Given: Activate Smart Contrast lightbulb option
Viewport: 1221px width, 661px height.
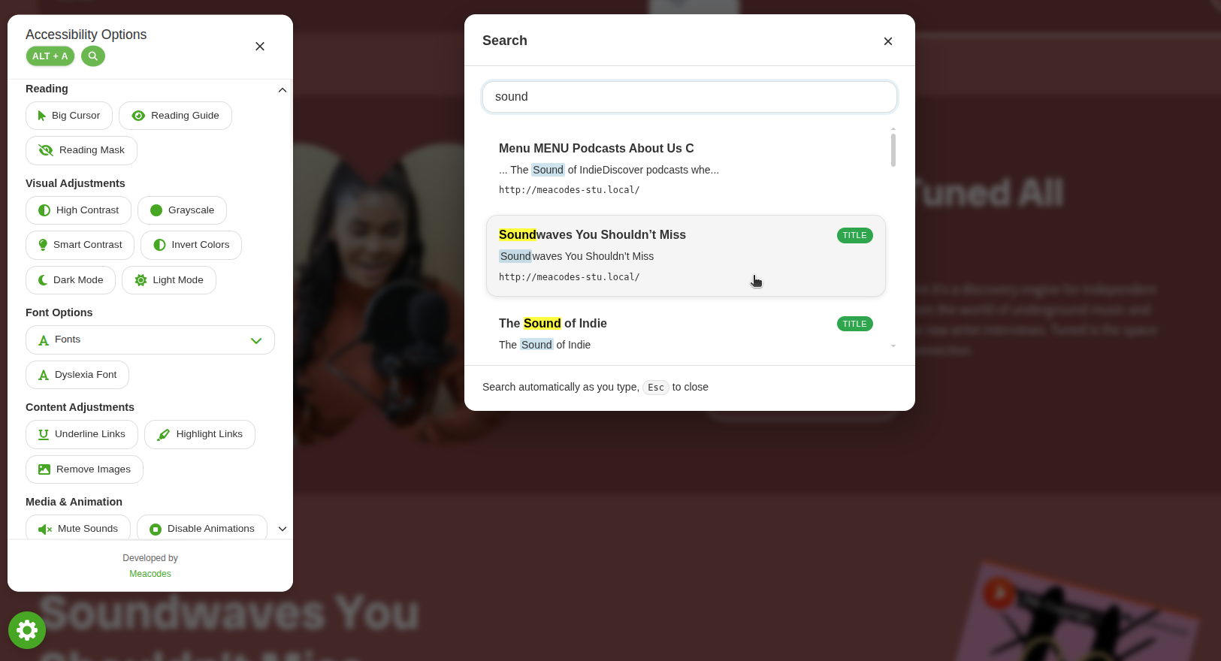Looking at the screenshot, I should click(80, 245).
